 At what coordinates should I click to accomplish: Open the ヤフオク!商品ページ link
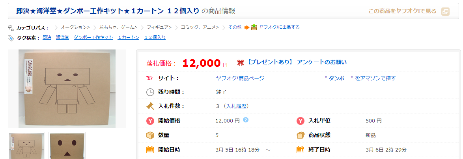pyautogui.click(x=240, y=78)
